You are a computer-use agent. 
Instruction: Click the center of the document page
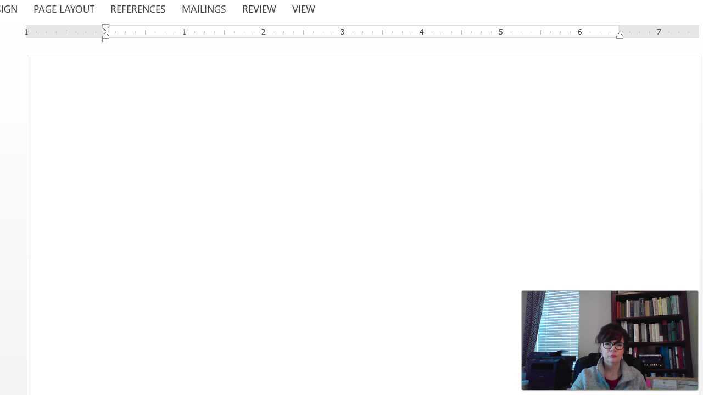(x=362, y=219)
